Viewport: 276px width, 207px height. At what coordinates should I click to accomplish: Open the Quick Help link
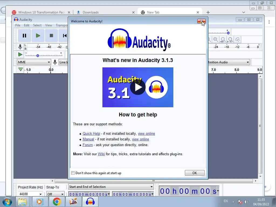[91, 134]
